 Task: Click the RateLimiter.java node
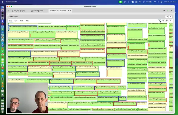coord(142,104)
